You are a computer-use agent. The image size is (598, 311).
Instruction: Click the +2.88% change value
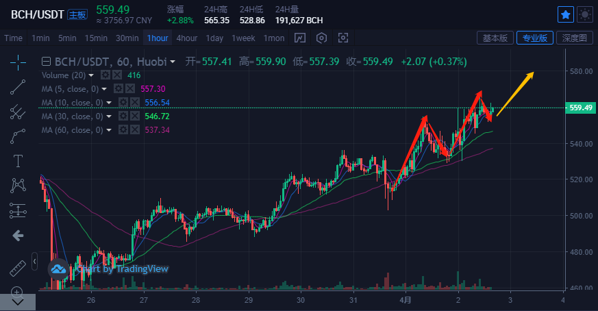click(x=180, y=21)
